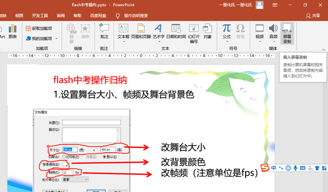Open Sogou soft keyboard icon
Viewport: 328px width, 192px height.
[x=302, y=168]
